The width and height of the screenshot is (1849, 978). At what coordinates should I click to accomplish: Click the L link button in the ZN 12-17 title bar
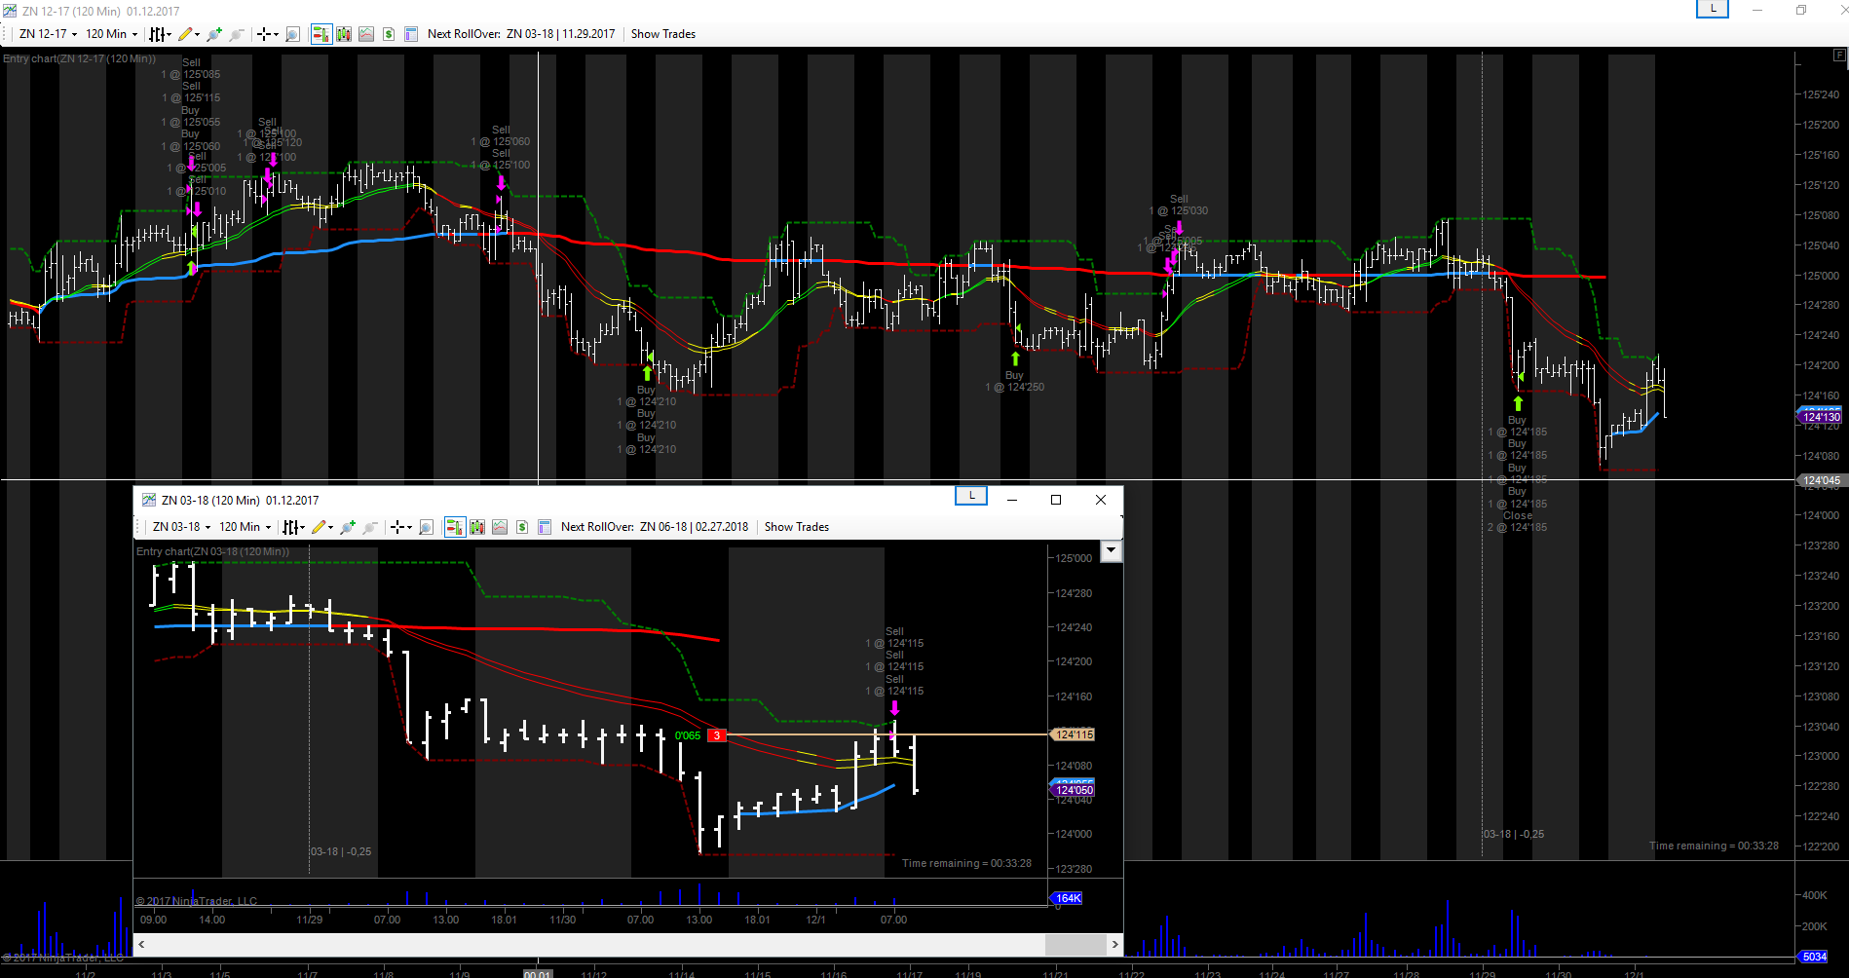[x=1713, y=9]
